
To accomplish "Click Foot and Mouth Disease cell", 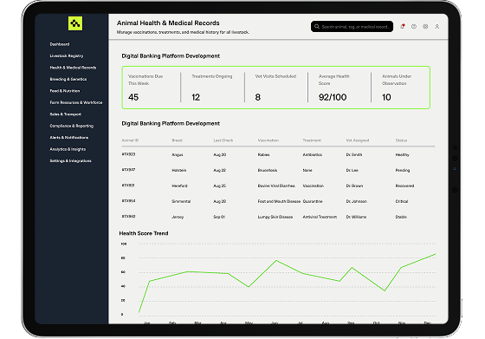I will [279, 201].
